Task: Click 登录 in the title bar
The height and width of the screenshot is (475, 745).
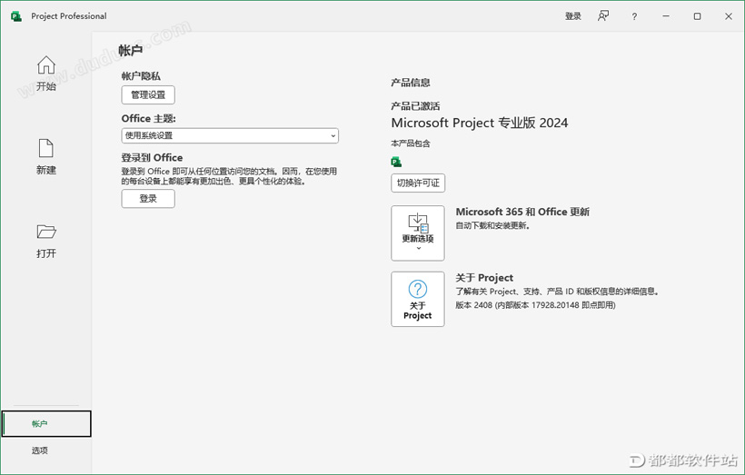Action: pyautogui.click(x=573, y=16)
